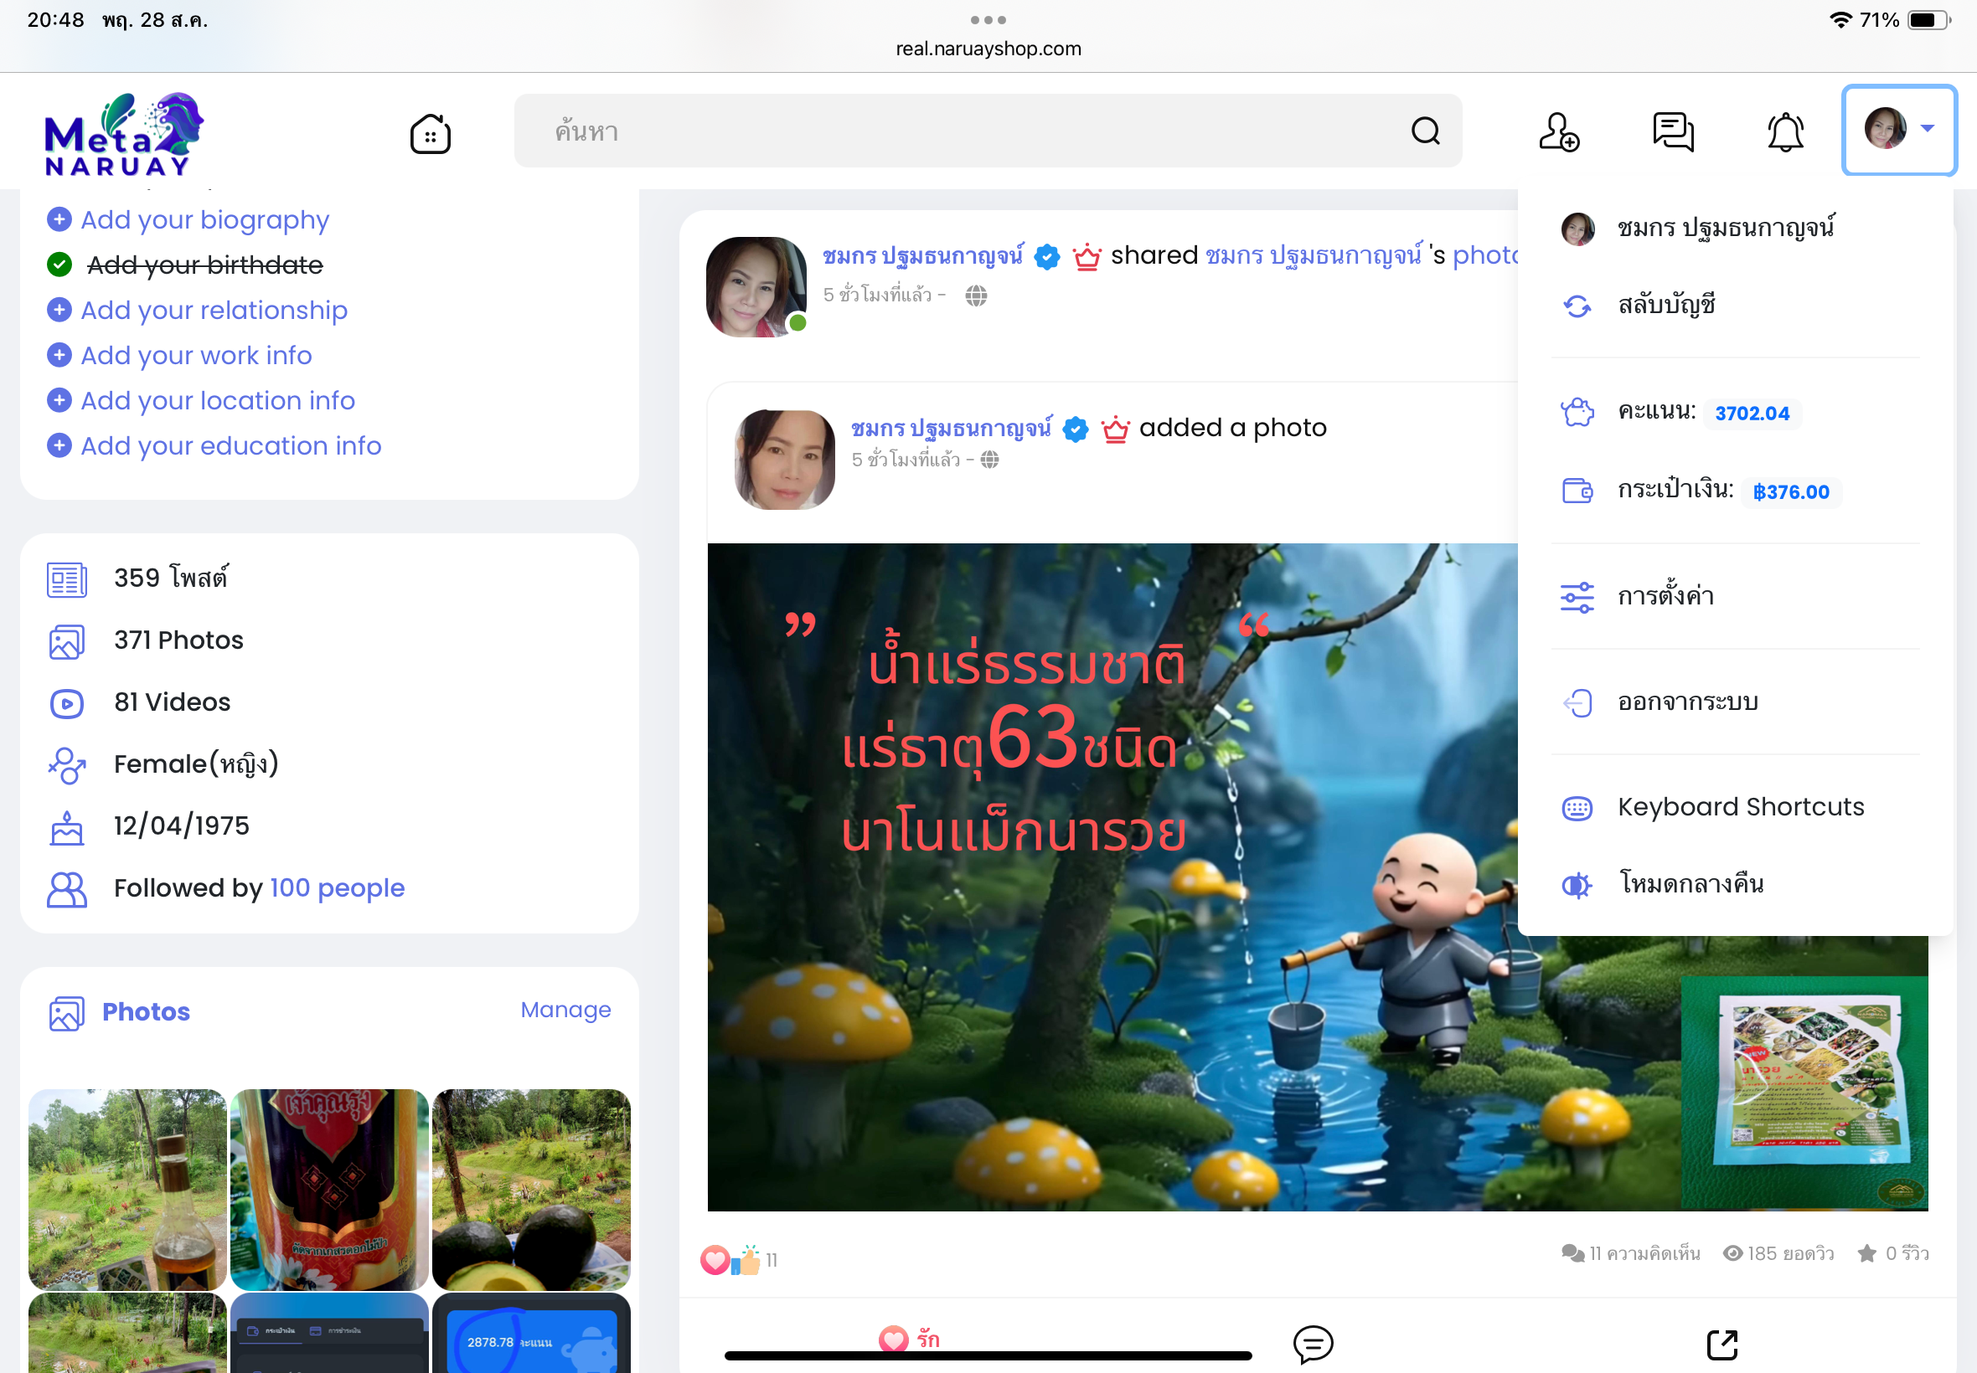Open the shared post author's avatar

pos(756,287)
